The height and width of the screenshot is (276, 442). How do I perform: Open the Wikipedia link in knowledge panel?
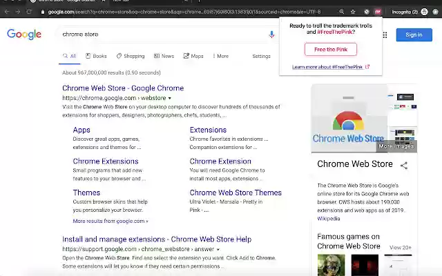coord(329,219)
